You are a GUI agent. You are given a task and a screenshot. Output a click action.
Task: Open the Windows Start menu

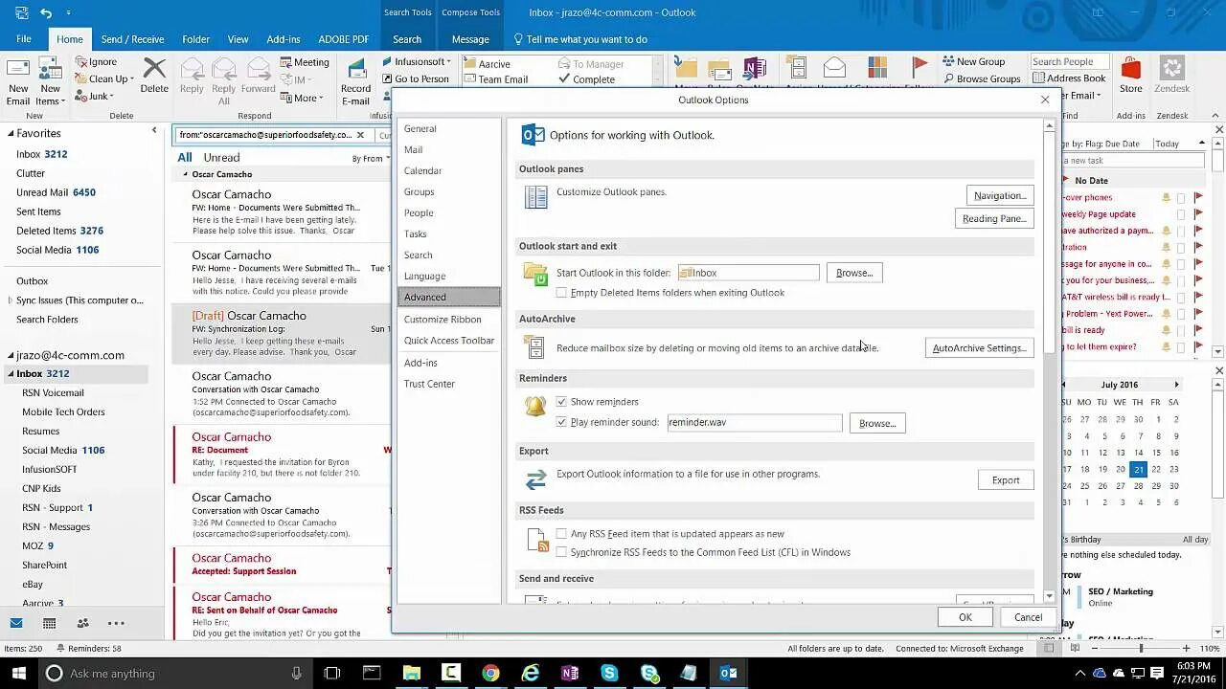(19, 673)
